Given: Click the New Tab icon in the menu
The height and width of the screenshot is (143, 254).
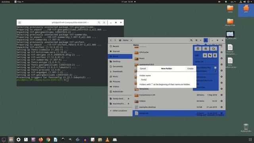Looking at the screenshot, I should pos(206,48).
